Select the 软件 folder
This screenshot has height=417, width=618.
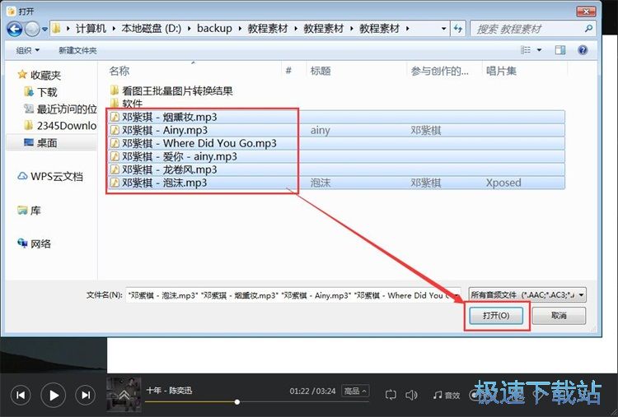coord(126,104)
